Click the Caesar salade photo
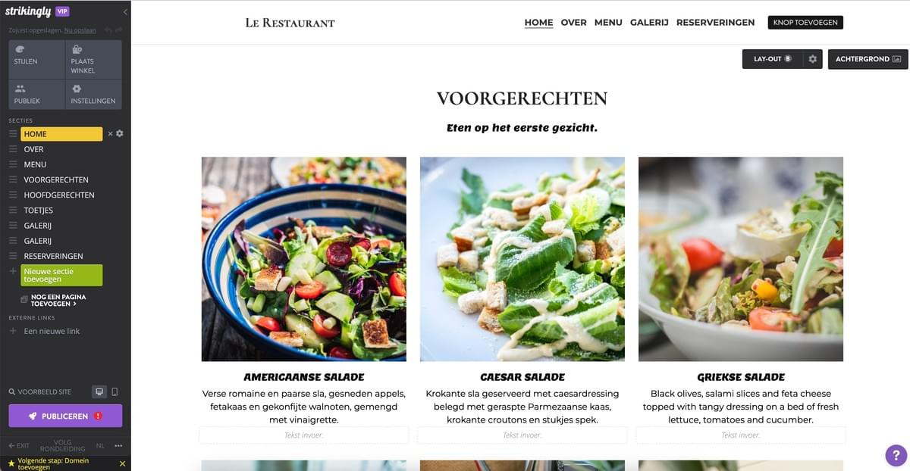The width and height of the screenshot is (910, 471). 522,259
